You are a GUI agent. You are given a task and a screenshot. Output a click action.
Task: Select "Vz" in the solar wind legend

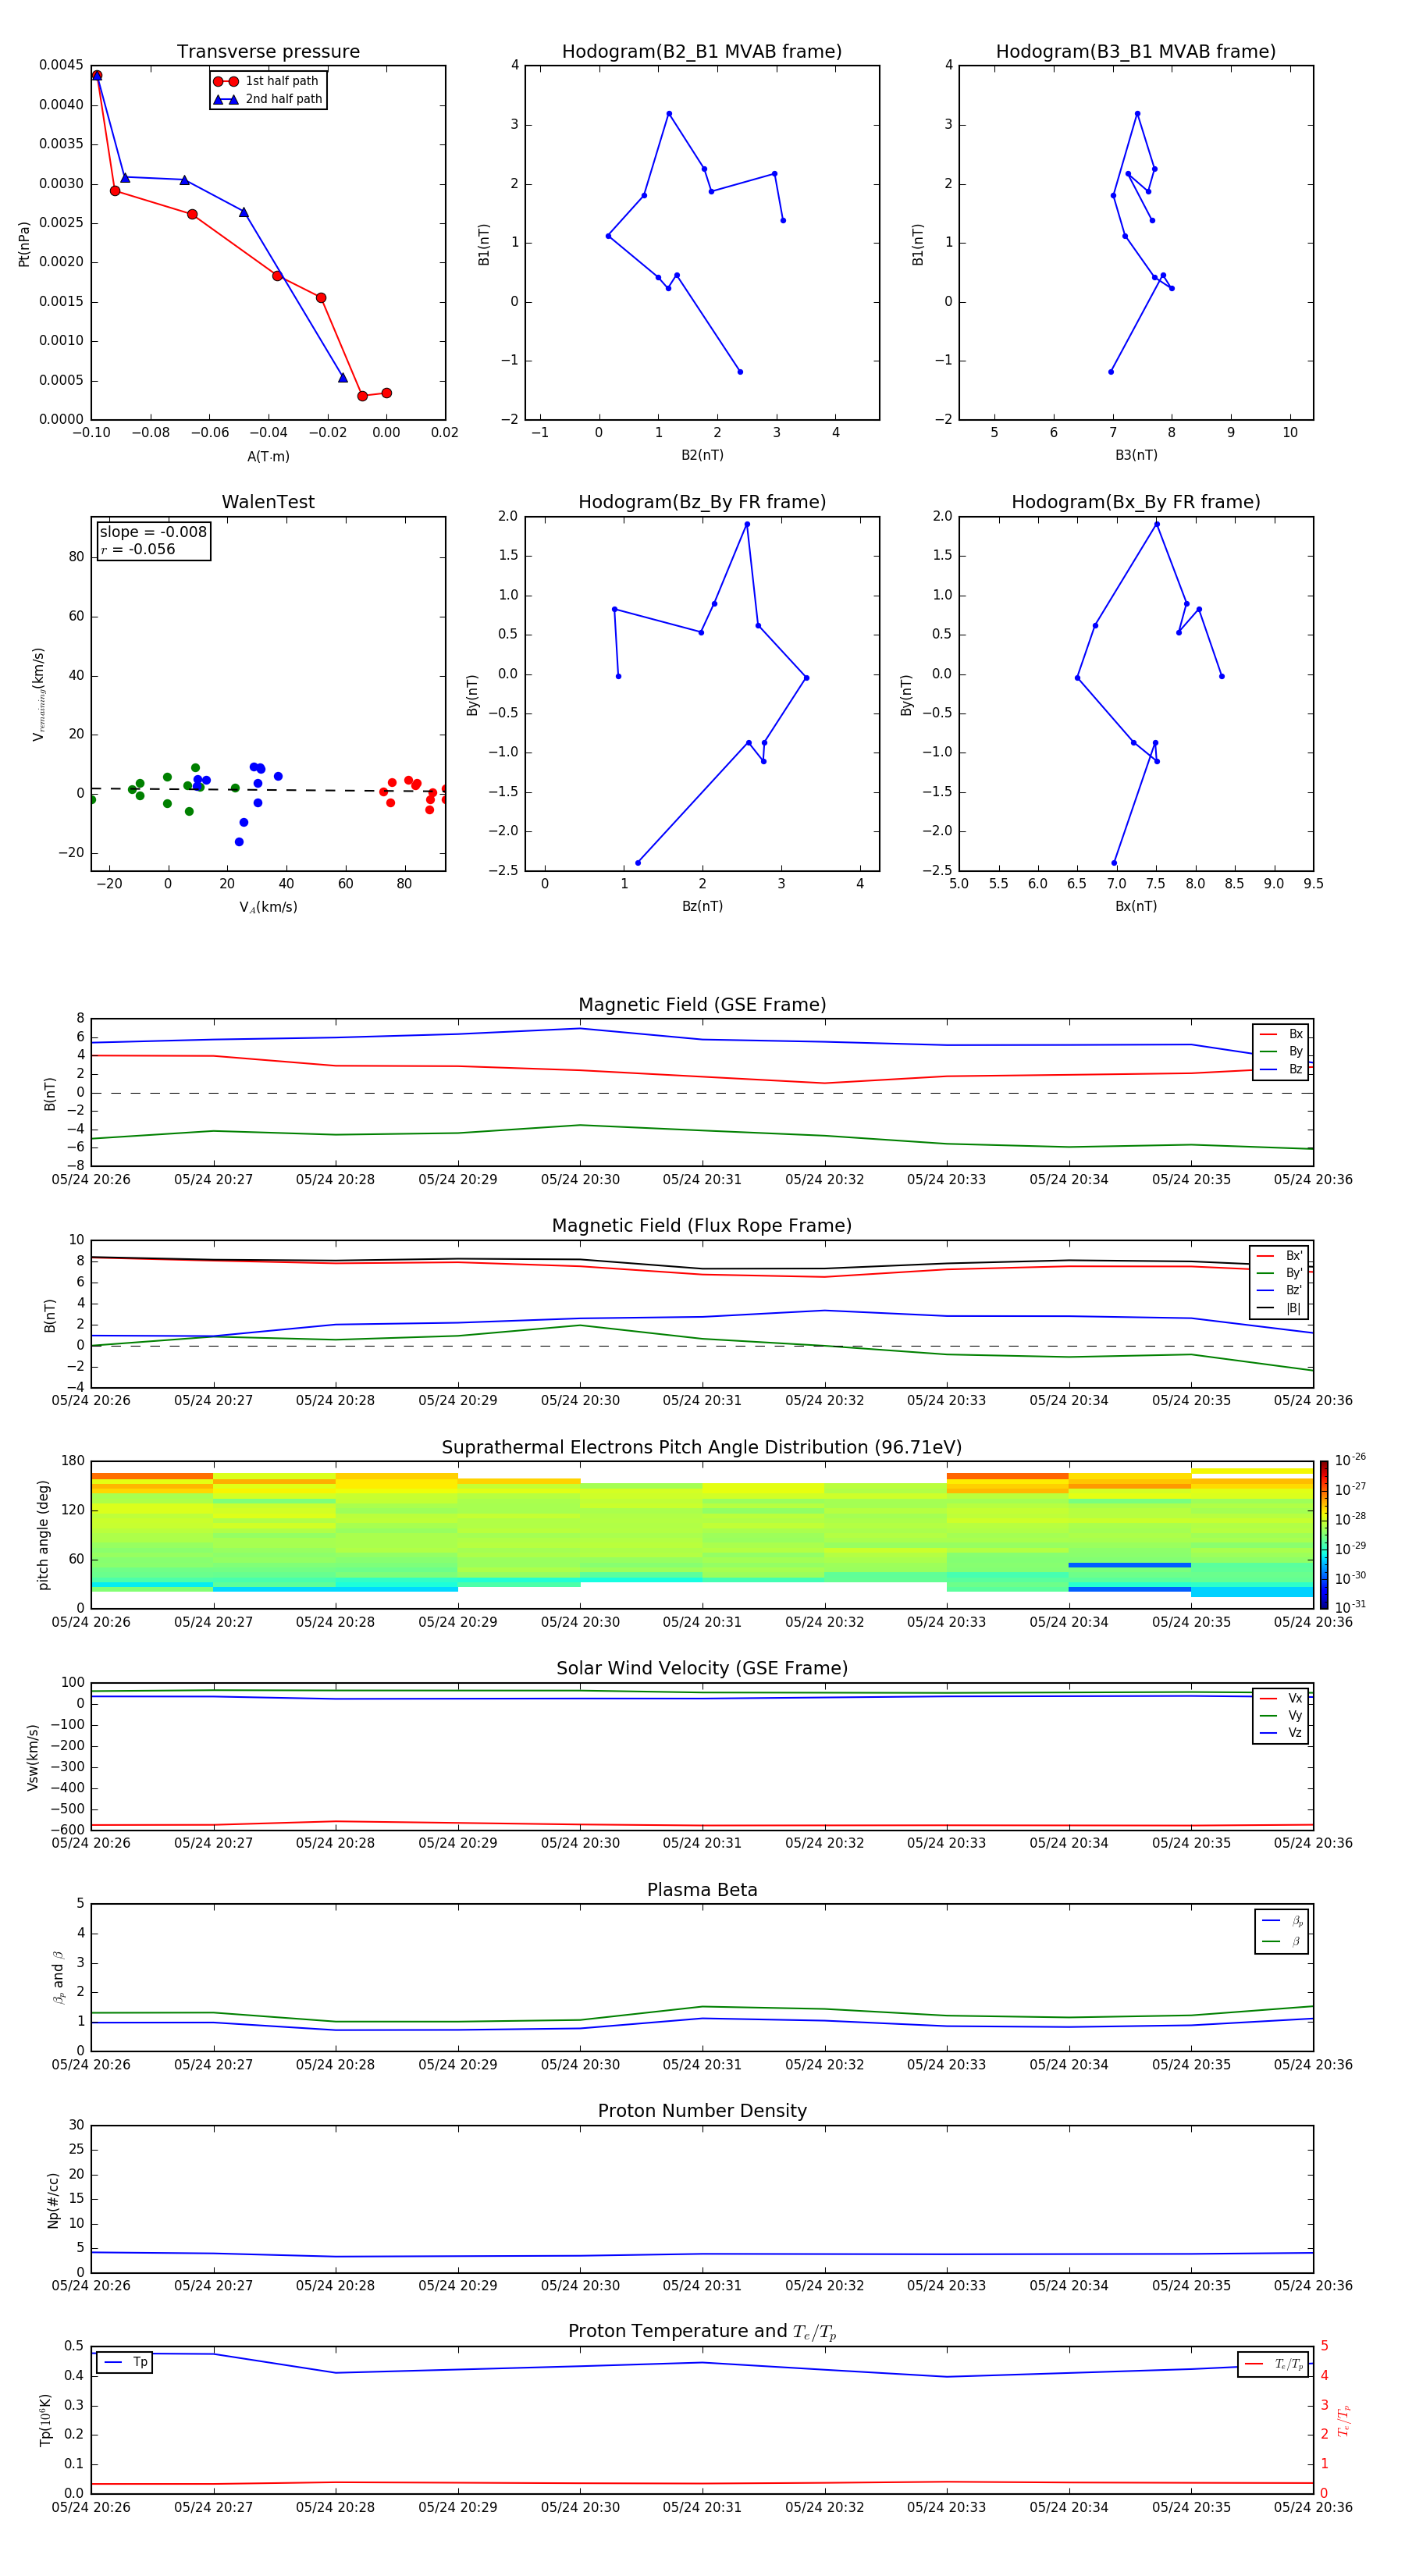point(1281,1733)
